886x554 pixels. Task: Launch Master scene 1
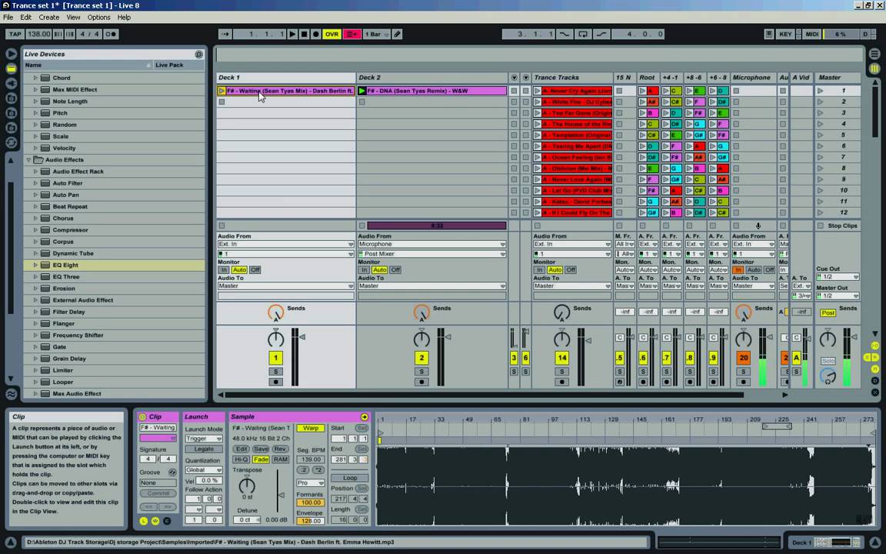821,91
